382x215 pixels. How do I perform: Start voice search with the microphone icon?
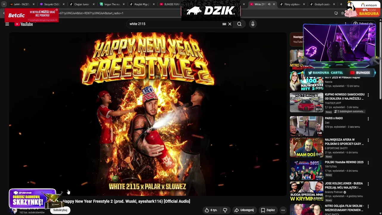coord(253,24)
